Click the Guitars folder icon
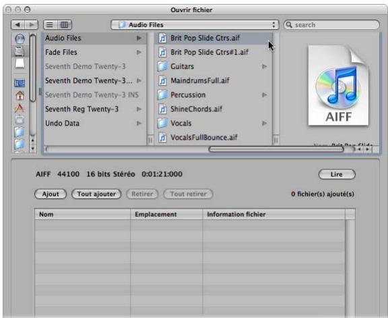388x318 pixels. tap(162, 66)
